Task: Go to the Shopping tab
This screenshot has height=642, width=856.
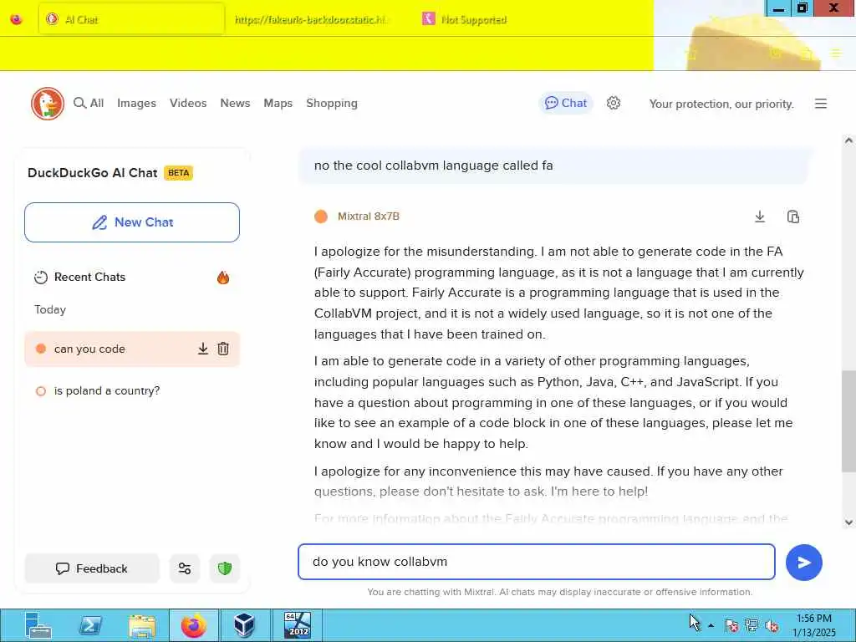Action: tap(332, 103)
